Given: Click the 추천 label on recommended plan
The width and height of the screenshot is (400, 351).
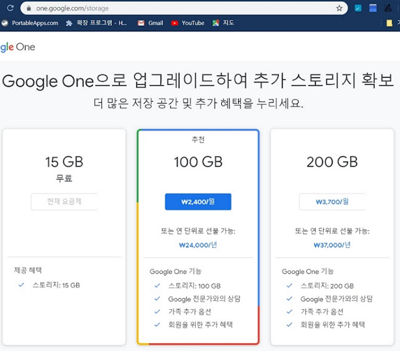Looking at the screenshot, I should pyautogui.click(x=198, y=139).
